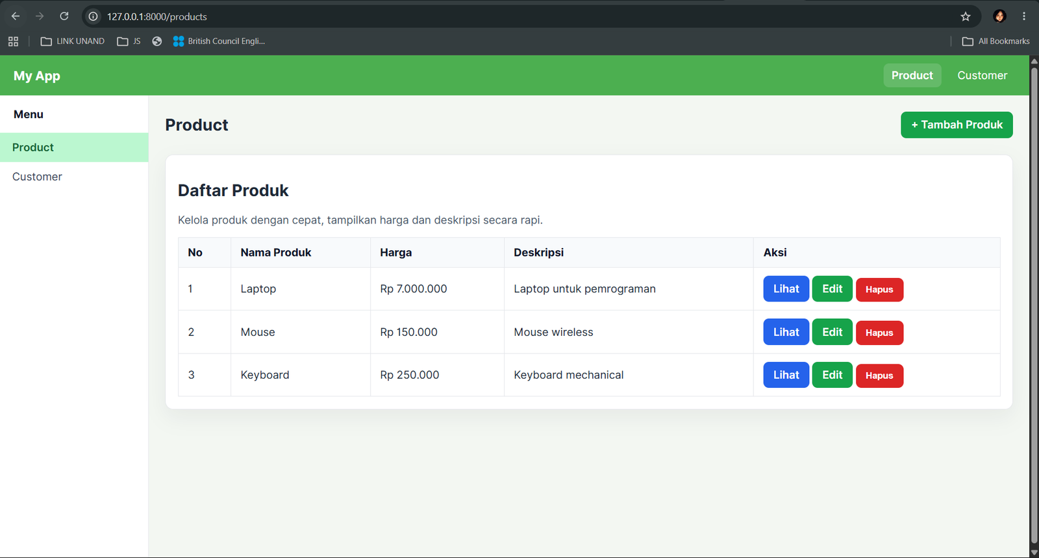The height and width of the screenshot is (558, 1039).
Task: Edit the Laptop product
Action: coord(832,289)
